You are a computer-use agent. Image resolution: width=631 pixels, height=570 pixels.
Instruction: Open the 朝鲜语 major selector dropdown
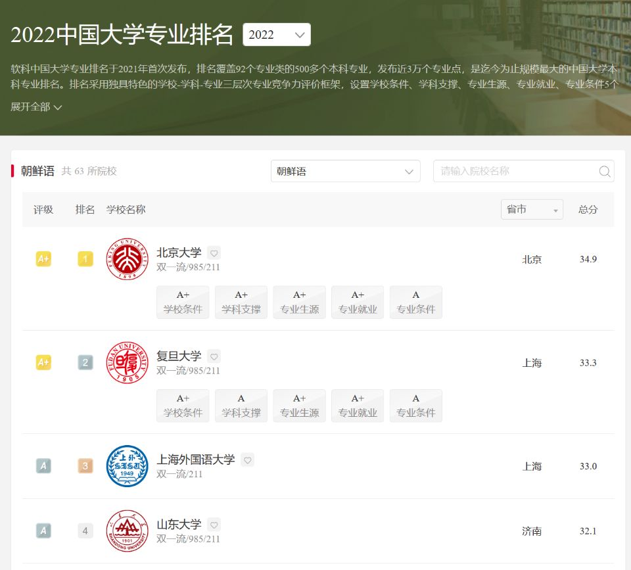pyautogui.click(x=345, y=171)
